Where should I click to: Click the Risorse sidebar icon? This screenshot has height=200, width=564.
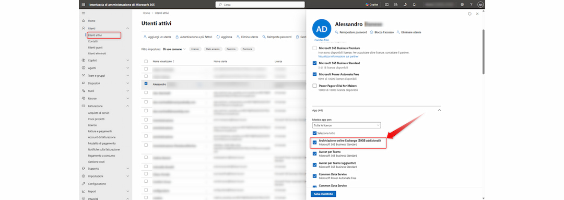[84, 98]
